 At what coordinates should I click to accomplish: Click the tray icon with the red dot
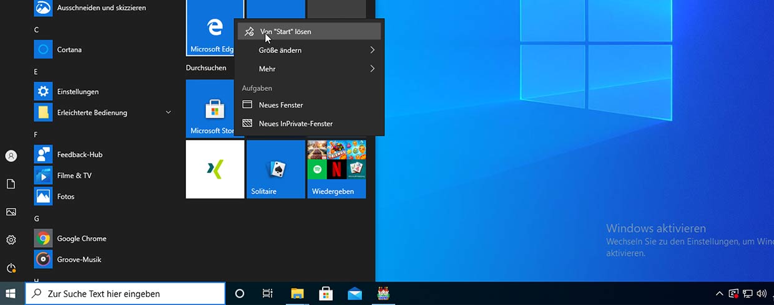point(733,293)
